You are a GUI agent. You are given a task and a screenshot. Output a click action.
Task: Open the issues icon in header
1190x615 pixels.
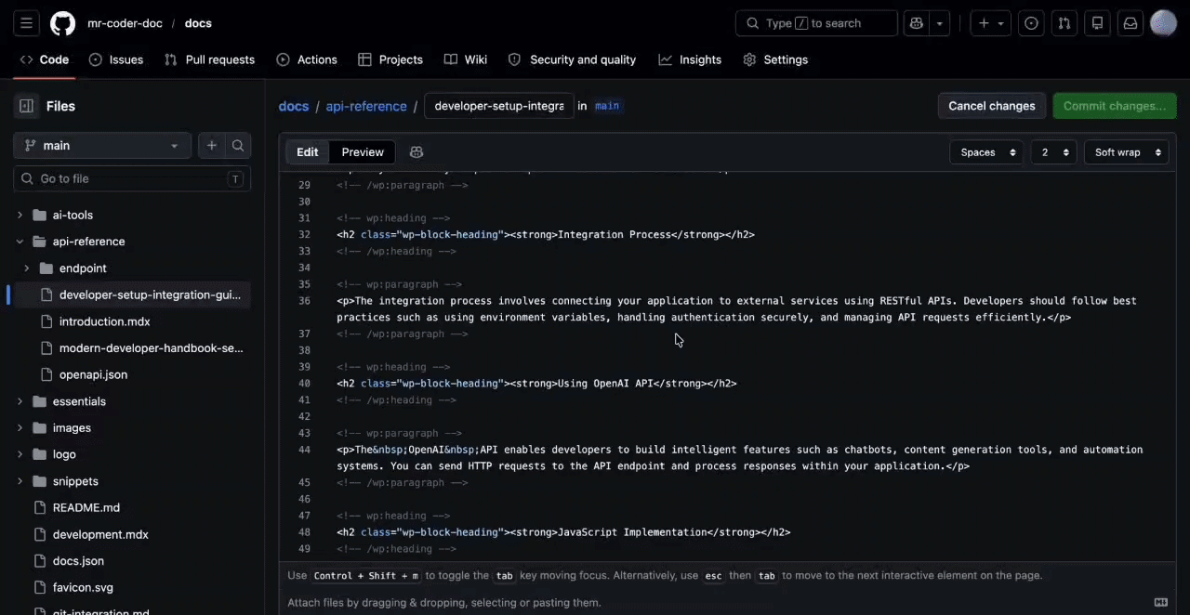click(x=1031, y=23)
